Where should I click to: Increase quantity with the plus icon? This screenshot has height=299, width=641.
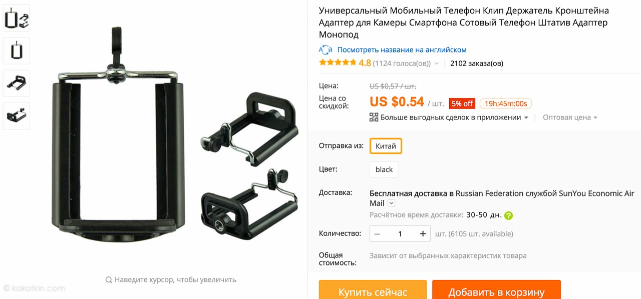click(423, 234)
